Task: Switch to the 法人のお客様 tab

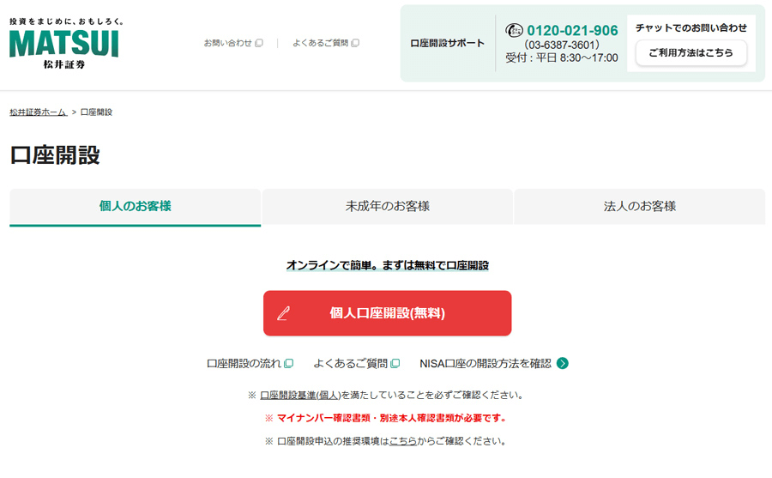Action: click(x=640, y=207)
